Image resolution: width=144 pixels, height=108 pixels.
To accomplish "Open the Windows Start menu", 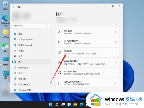I will pos(50,105).
